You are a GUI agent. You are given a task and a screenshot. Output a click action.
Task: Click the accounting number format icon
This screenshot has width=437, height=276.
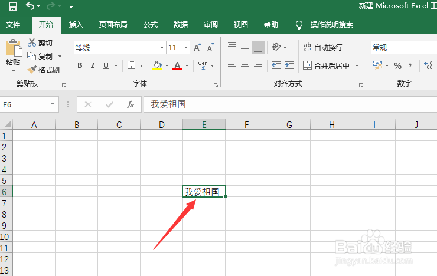tap(377, 65)
